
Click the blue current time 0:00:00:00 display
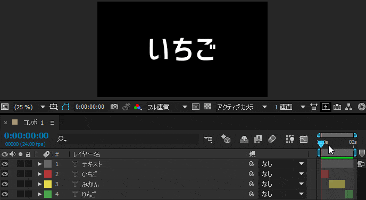pyautogui.click(x=27, y=135)
